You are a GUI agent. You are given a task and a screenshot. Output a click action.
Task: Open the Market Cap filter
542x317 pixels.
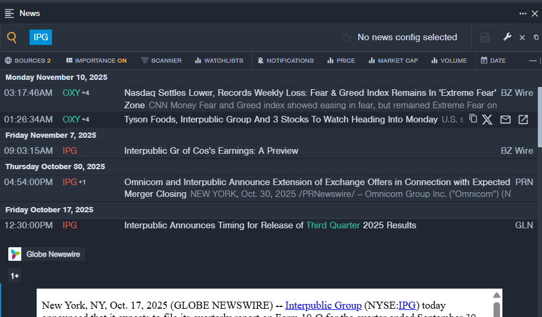393,60
